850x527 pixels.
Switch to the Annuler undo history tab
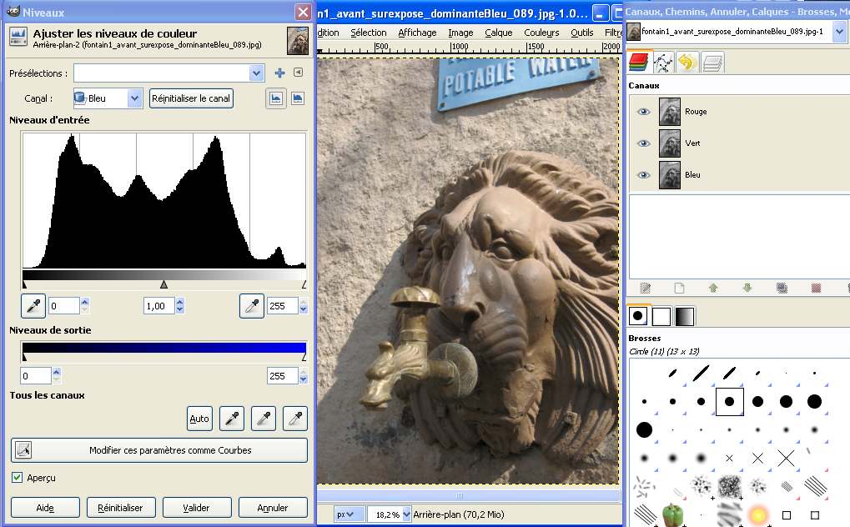point(687,63)
